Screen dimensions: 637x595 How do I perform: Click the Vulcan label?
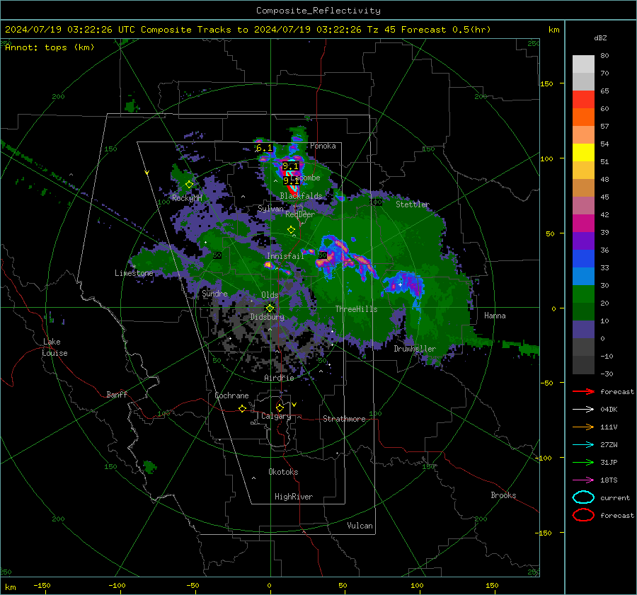point(360,526)
